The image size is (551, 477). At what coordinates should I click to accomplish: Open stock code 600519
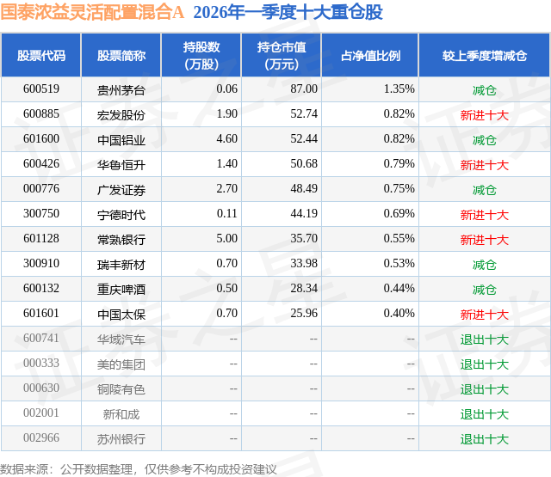click(41, 89)
